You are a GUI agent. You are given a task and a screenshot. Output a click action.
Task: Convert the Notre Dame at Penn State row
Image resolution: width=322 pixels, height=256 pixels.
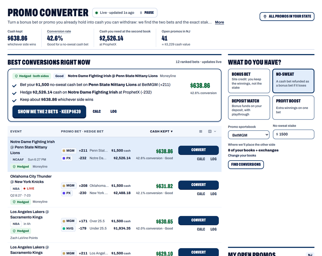[x=198, y=150]
